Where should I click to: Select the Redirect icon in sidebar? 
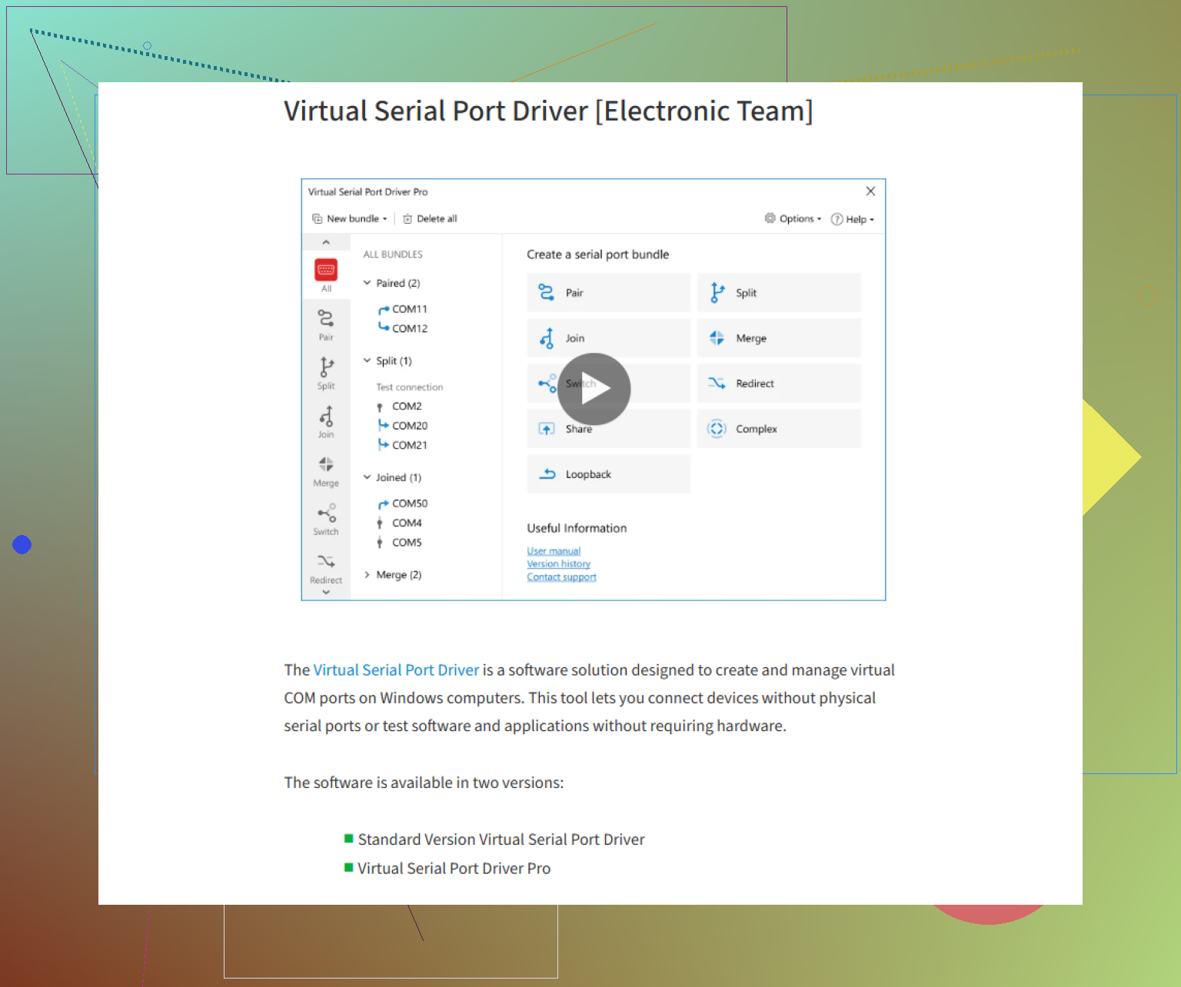326,567
